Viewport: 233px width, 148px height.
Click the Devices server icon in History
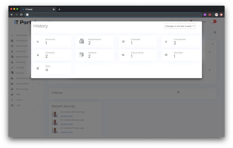click(x=81, y=55)
